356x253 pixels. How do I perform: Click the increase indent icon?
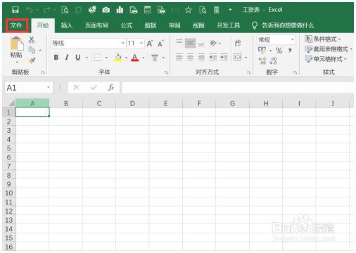[x=224, y=57]
